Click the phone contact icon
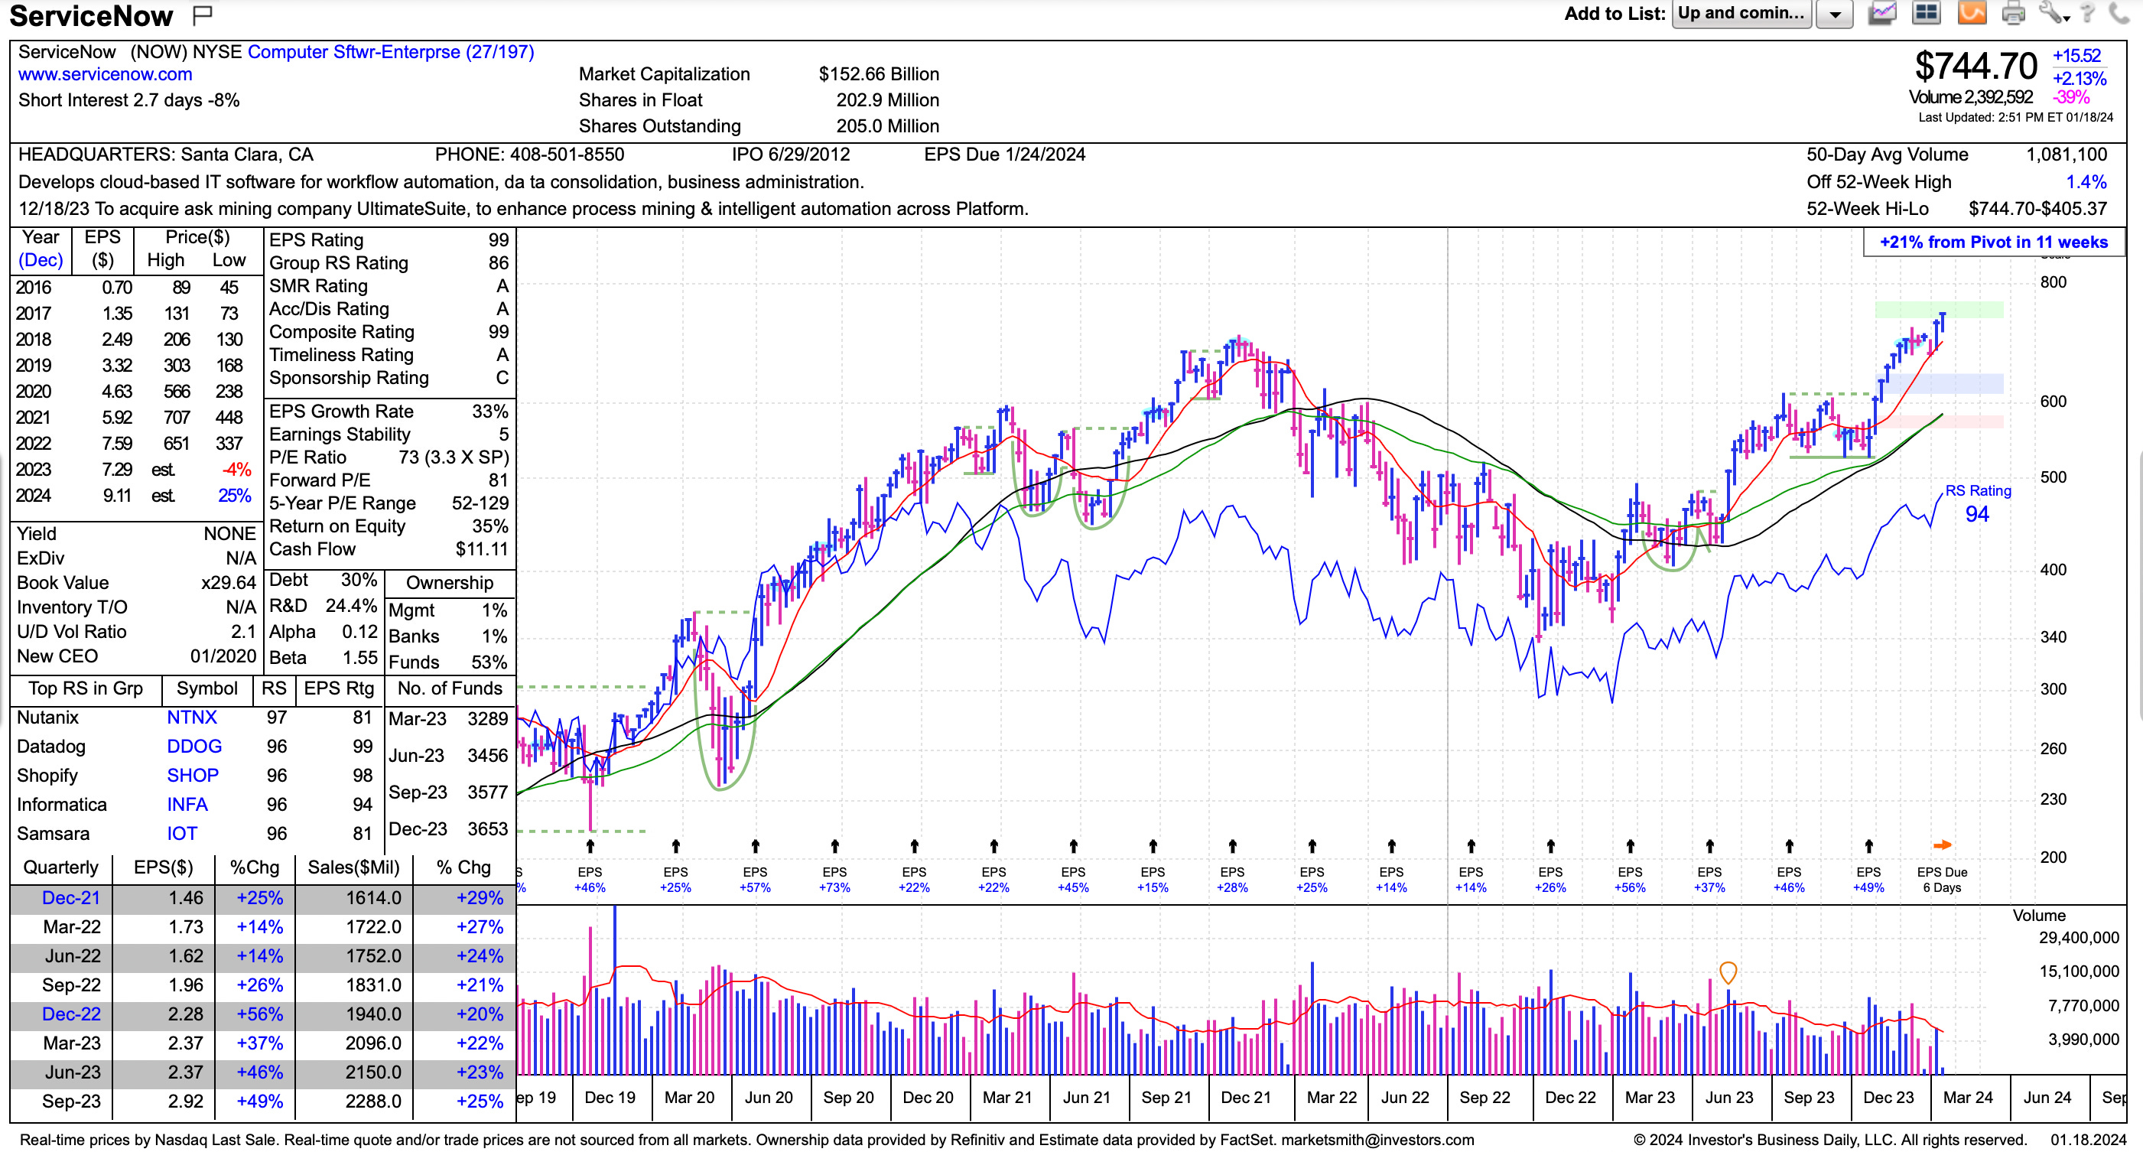The width and height of the screenshot is (2143, 1152). (x=2119, y=13)
